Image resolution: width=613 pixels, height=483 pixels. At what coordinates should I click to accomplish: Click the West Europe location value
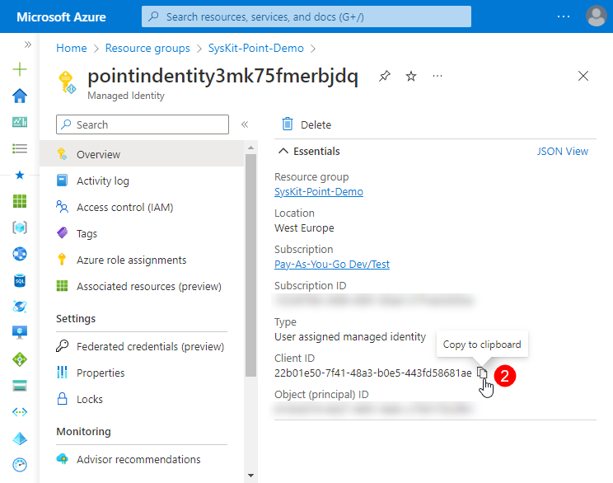(304, 228)
